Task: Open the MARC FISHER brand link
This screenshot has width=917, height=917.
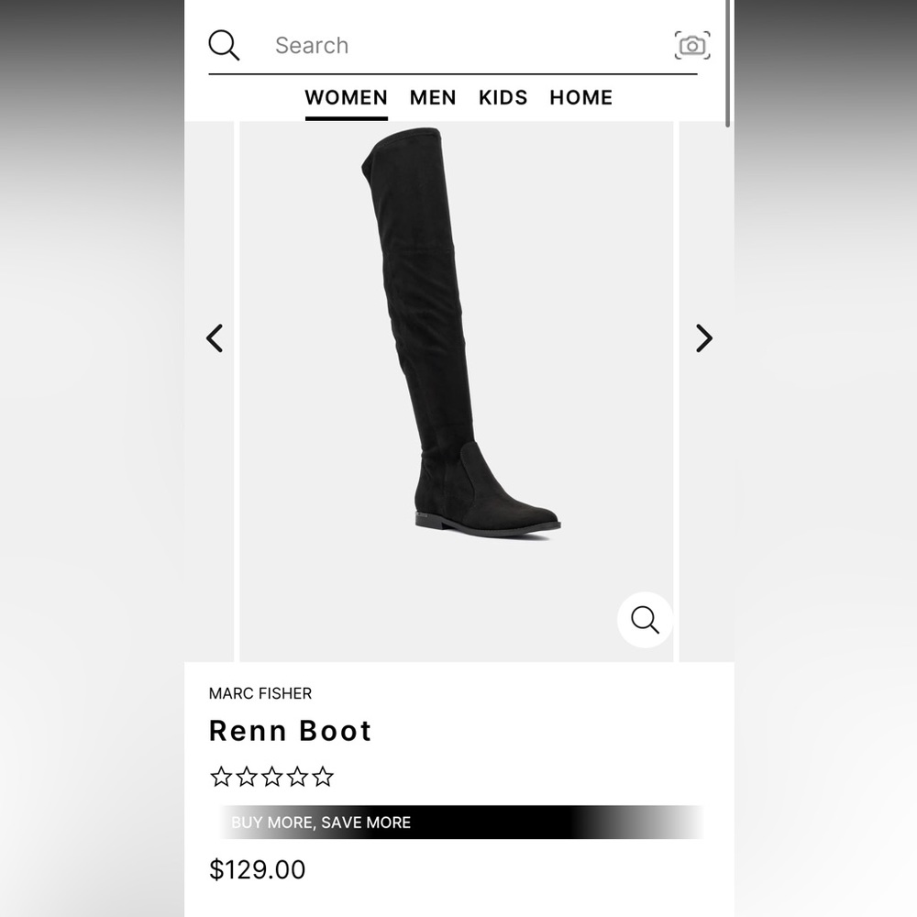Action: point(260,693)
